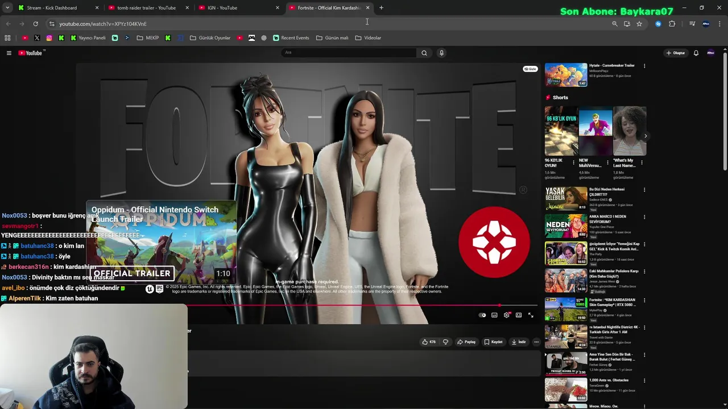Open the ChatGPT bookmark shortcut
The width and height of the screenshot is (728, 409).
tap(263, 38)
